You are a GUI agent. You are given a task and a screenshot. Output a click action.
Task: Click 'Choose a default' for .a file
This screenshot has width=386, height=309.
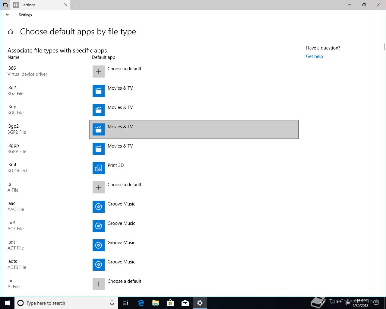(125, 185)
